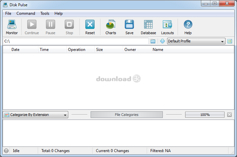
Task: Browse for a folder using the folder icon
Action: point(153,41)
